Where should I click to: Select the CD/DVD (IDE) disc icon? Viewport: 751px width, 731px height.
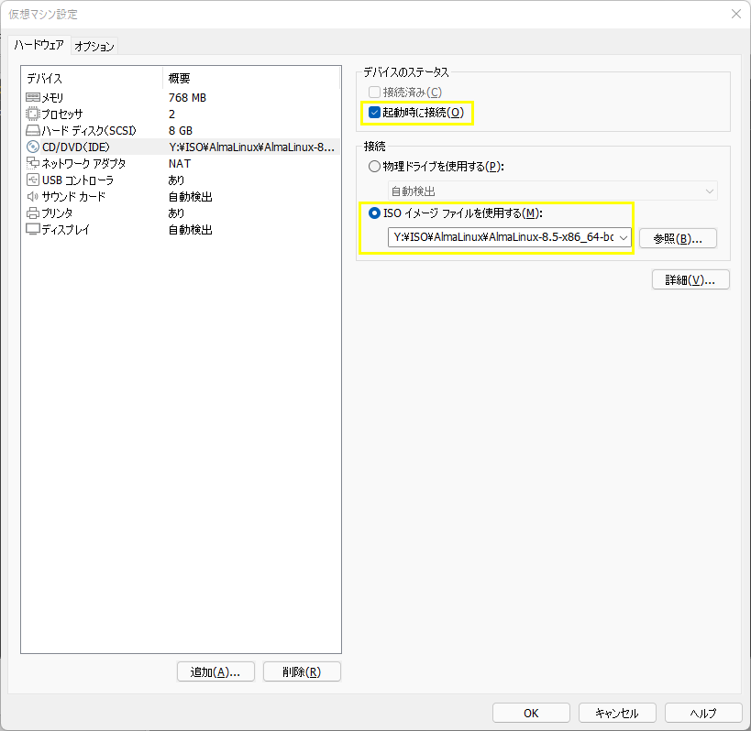(33, 147)
